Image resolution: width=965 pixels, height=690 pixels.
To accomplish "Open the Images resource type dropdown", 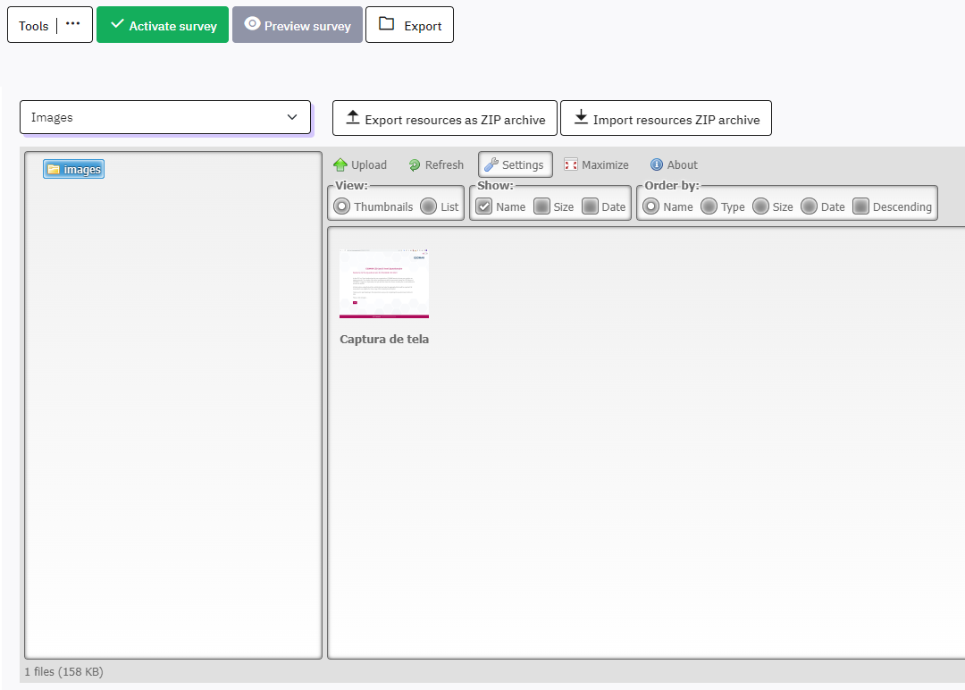I will [165, 117].
